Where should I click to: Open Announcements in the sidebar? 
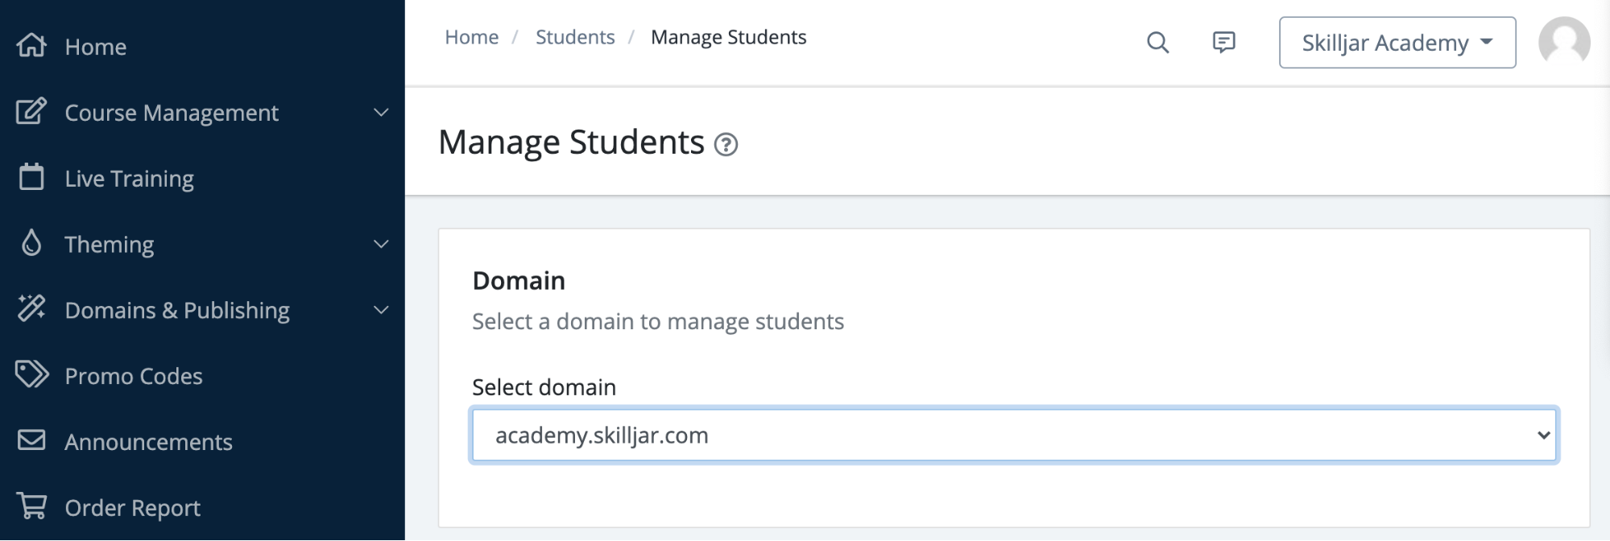pos(148,442)
